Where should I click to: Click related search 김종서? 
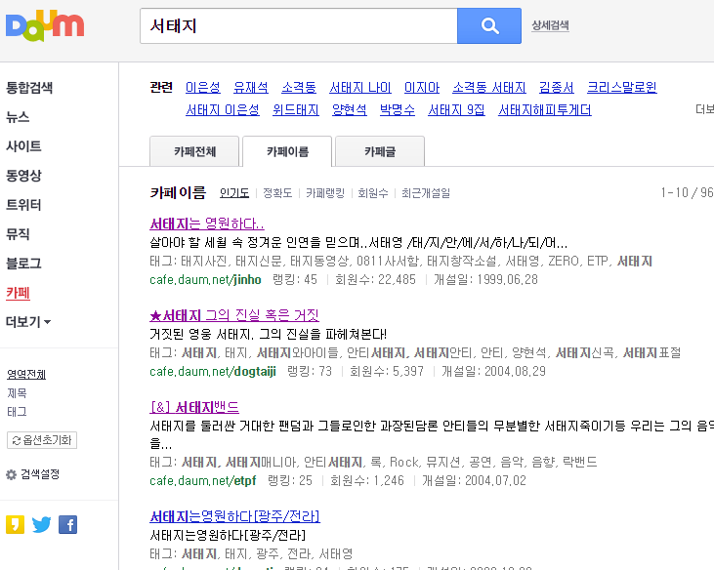[557, 87]
